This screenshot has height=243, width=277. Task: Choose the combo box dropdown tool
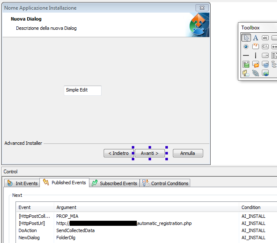265,55
